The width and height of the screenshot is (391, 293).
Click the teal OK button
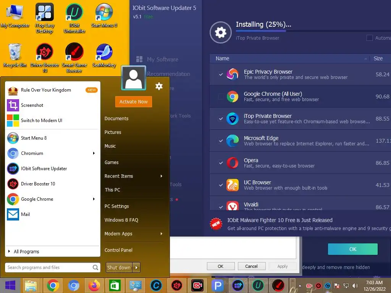[352, 249]
